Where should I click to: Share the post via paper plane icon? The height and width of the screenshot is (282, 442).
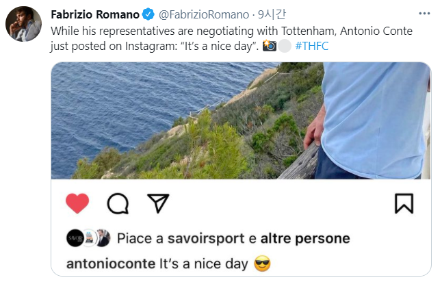click(x=158, y=203)
